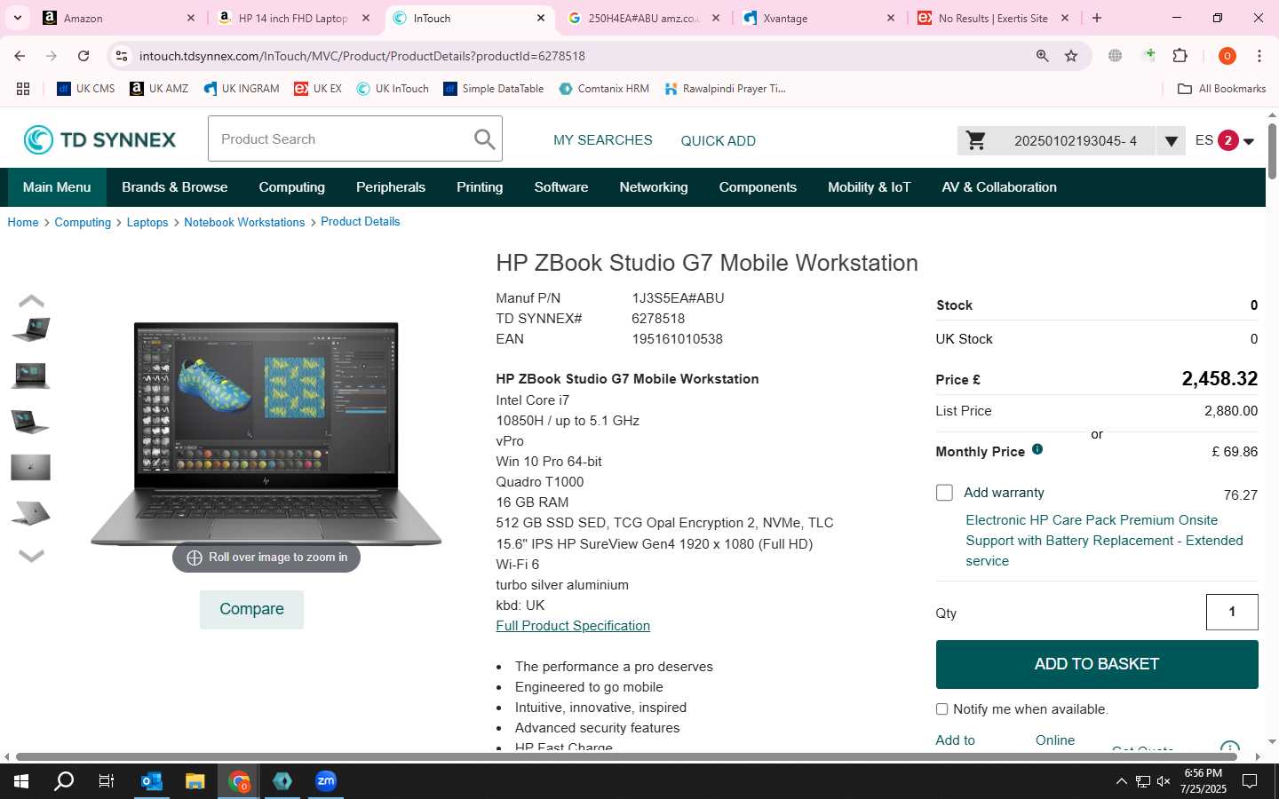Open Full Product Specification link
Viewport: 1279px width, 799px height.
click(573, 626)
